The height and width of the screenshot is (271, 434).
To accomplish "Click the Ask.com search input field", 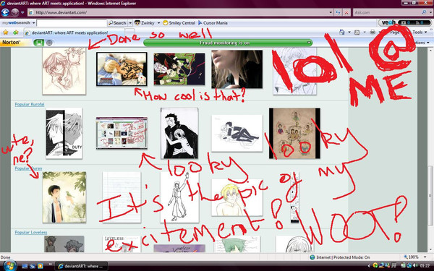I will click(x=388, y=12).
